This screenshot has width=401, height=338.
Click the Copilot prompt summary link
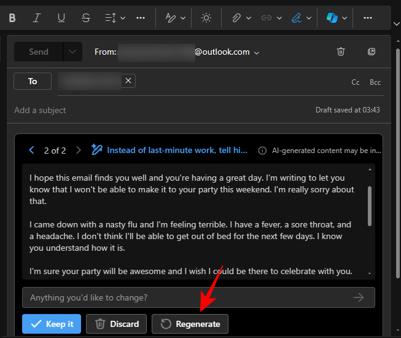pos(177,150)
